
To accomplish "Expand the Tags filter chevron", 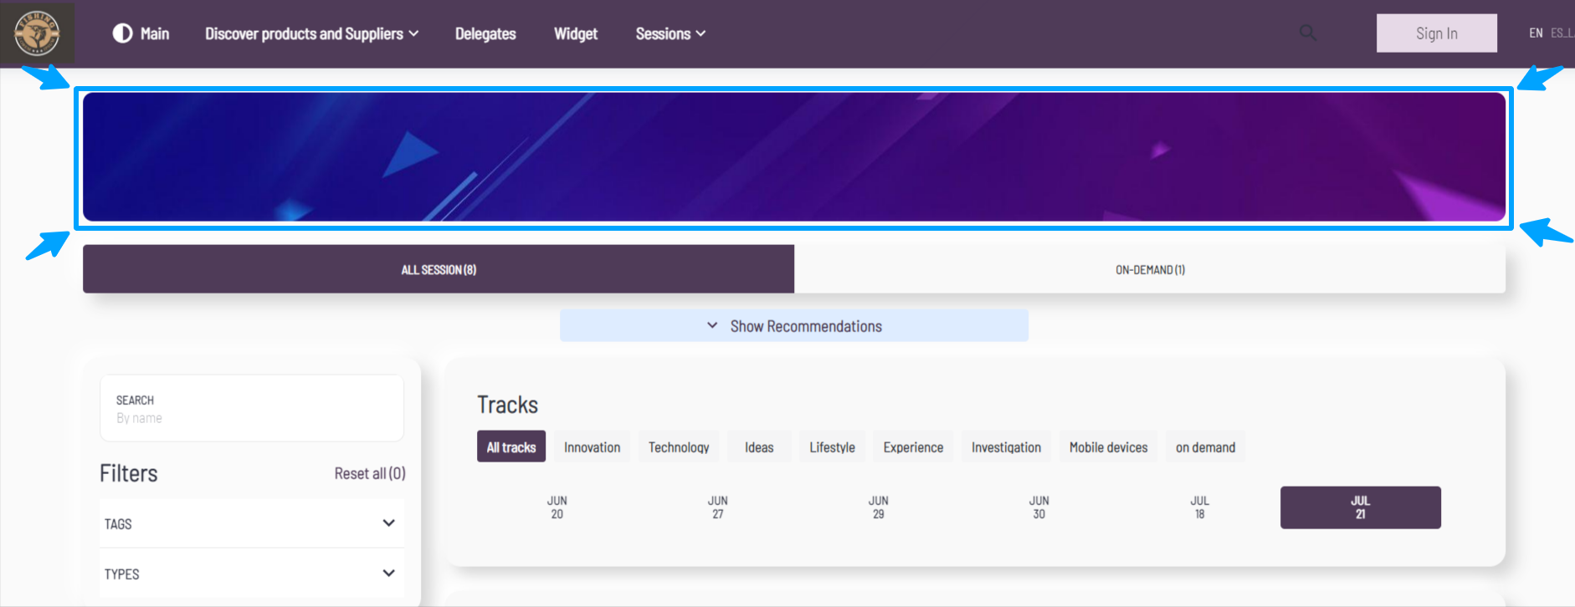I will point(388,523).
